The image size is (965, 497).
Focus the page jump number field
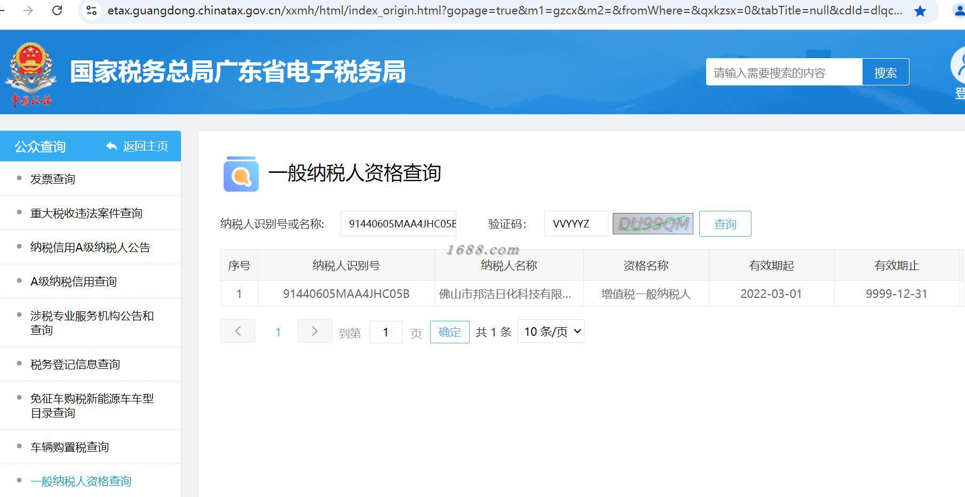pos(386,332)
